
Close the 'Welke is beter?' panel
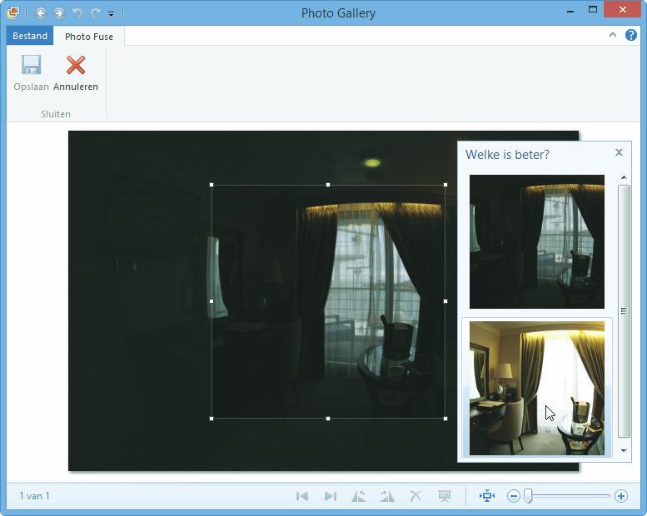619,152
